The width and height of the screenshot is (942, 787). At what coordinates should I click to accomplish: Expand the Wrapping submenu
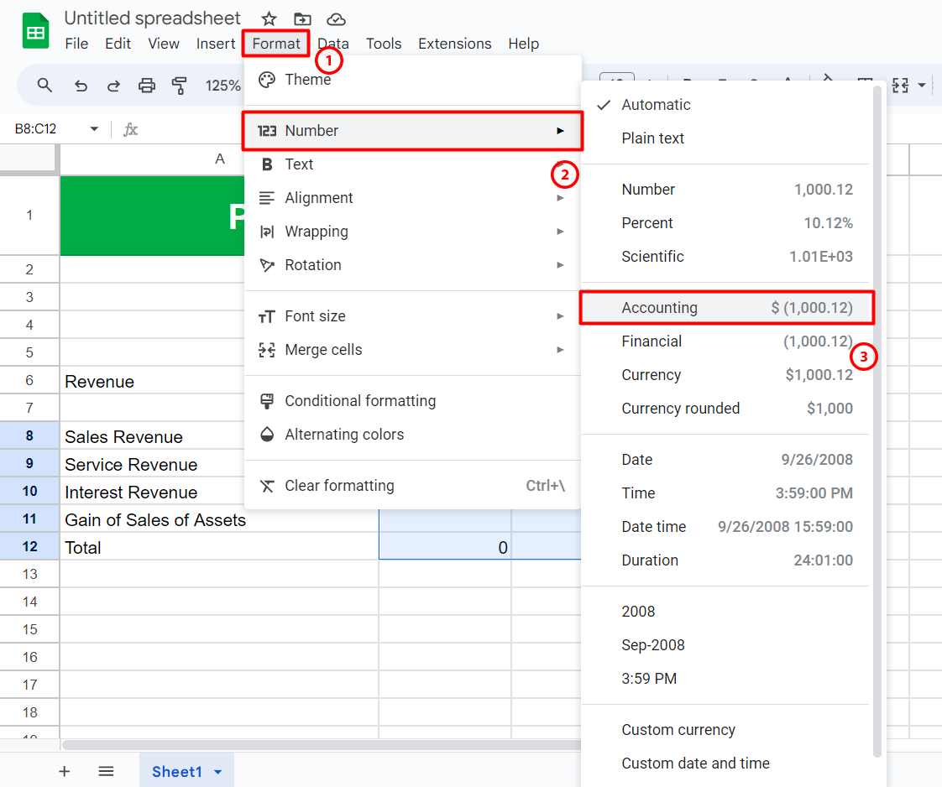tap(413, 232)
